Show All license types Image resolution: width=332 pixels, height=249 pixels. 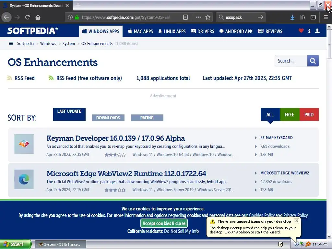tap(270, 114)
